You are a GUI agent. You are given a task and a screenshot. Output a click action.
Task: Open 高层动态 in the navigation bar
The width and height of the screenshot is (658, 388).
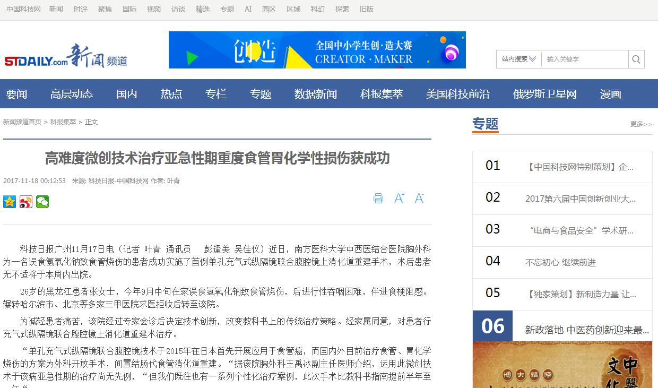pos(72,94)
